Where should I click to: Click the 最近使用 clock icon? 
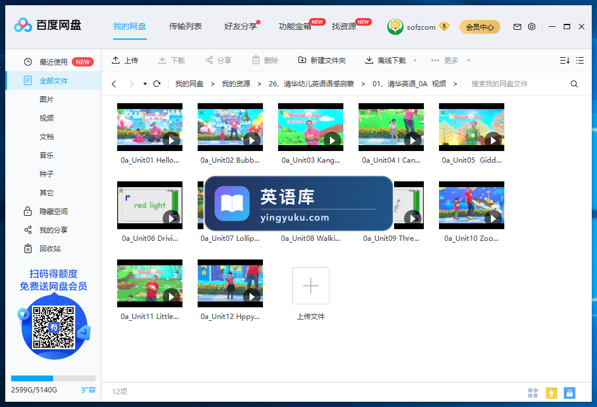click(x=28, y=62)
